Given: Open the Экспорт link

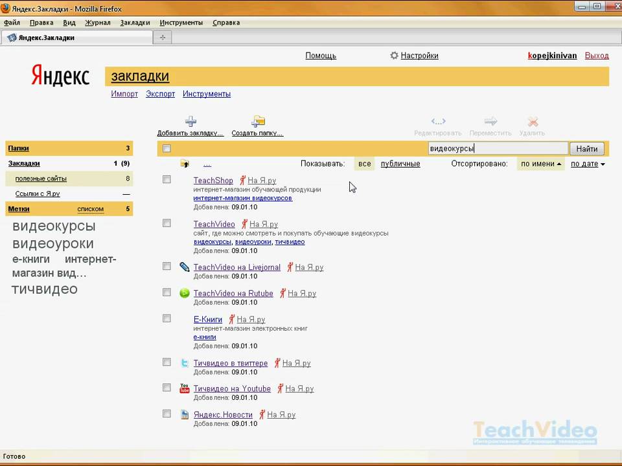Looking at the screenshot, I should click(160, 94).
